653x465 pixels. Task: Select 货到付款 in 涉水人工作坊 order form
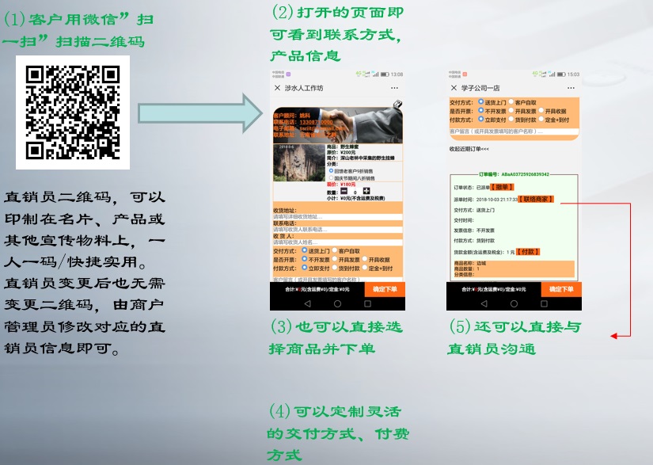click(x=334, y=268)
